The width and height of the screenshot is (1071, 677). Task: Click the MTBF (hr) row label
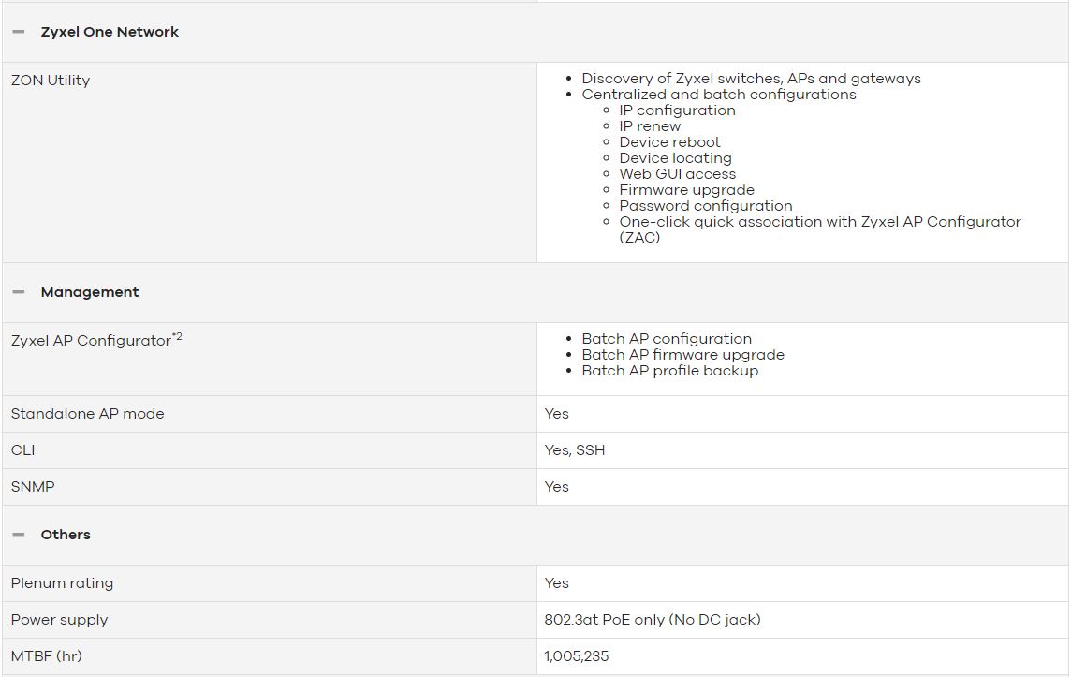47,656
